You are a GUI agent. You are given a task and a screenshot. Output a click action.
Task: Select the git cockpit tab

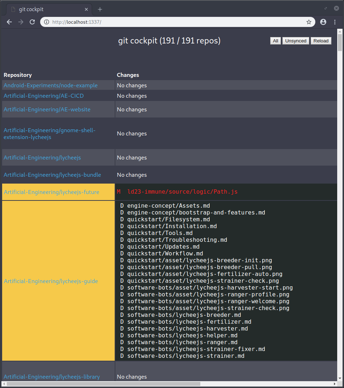pos(49,9)
